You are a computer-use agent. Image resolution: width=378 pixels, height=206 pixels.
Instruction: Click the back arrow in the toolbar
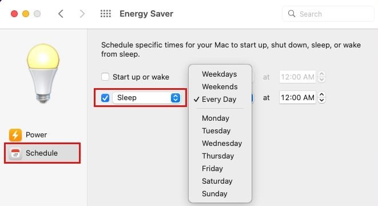(x=61, y=14)
